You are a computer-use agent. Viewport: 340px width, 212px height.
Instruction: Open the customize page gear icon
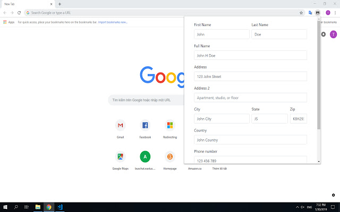pyautogui.click(x=333, y=195)
